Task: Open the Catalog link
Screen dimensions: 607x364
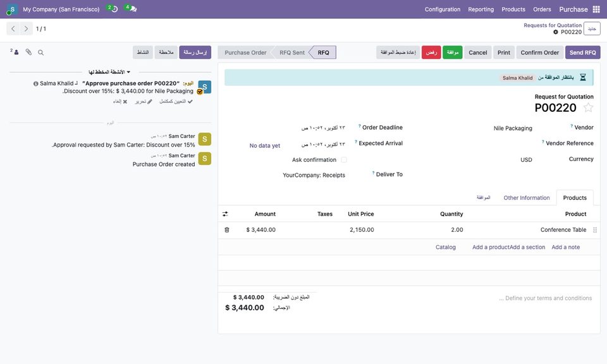Action: [x=446, y=247]
